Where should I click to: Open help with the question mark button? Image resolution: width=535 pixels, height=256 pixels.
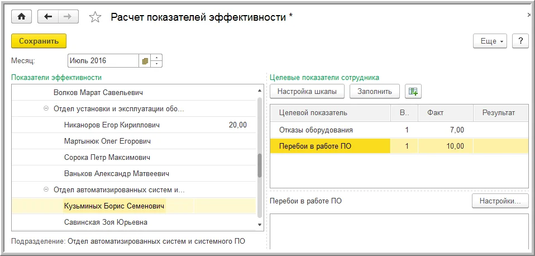[520, 41]
